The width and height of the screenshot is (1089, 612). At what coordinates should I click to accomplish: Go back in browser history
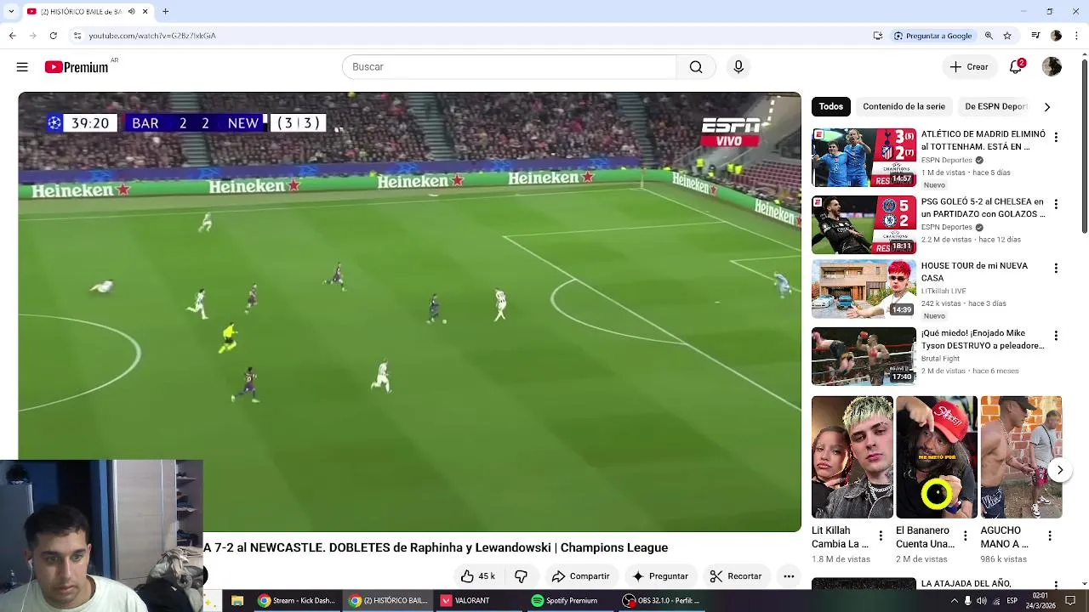12,36
